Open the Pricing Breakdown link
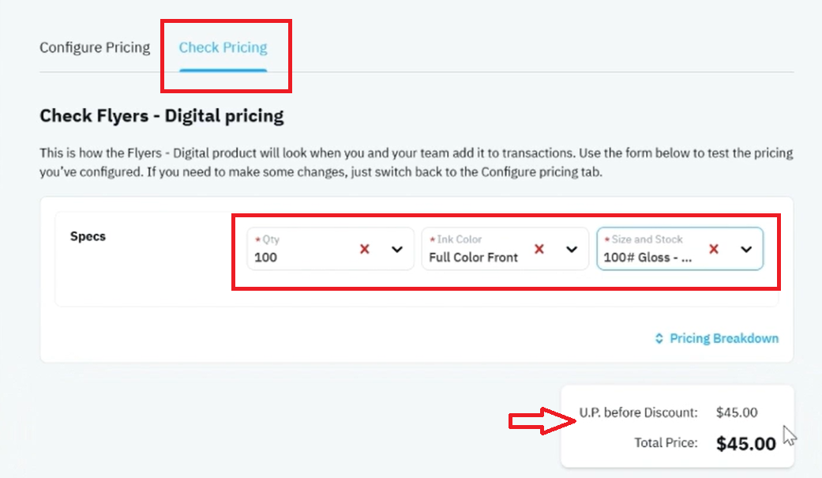 724,338
